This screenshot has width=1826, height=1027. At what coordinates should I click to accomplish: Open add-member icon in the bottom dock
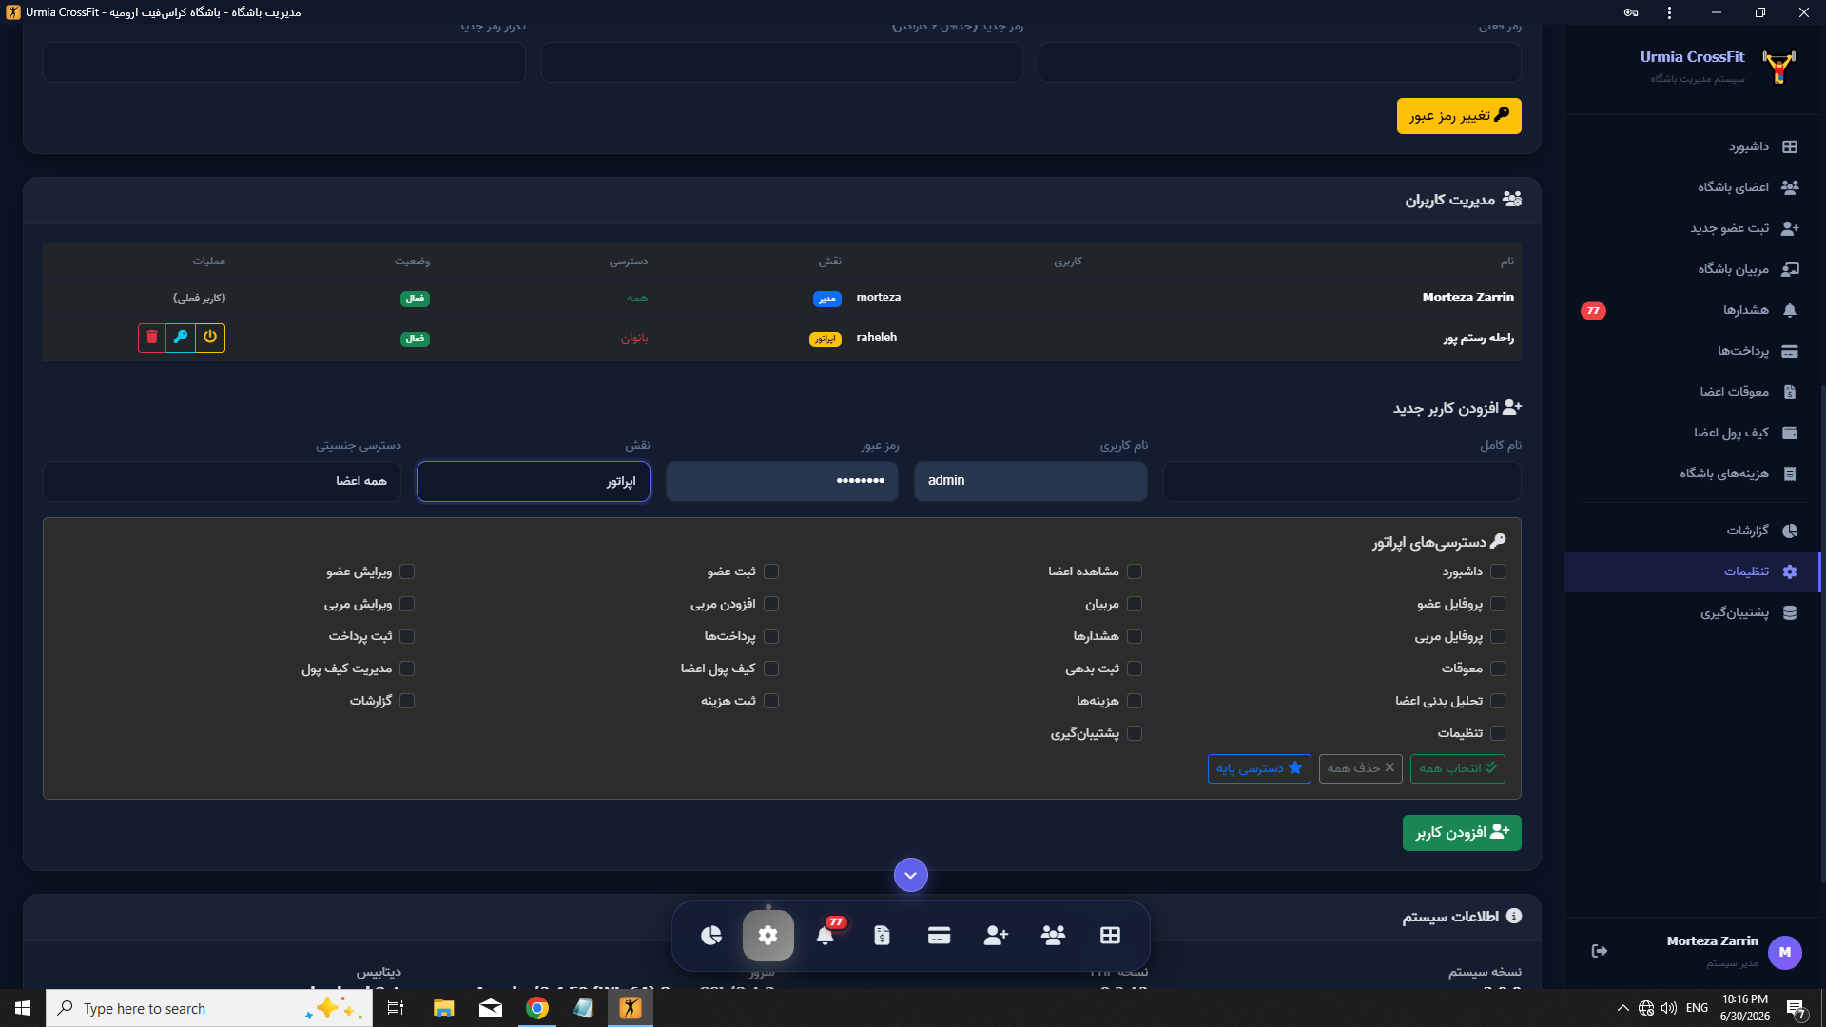(996, 936)
